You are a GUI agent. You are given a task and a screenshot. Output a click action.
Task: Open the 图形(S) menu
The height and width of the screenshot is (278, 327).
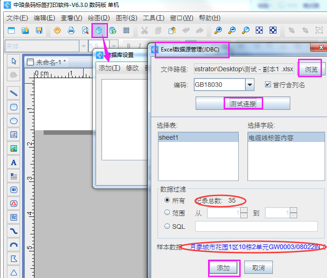(x=126, y=18)
